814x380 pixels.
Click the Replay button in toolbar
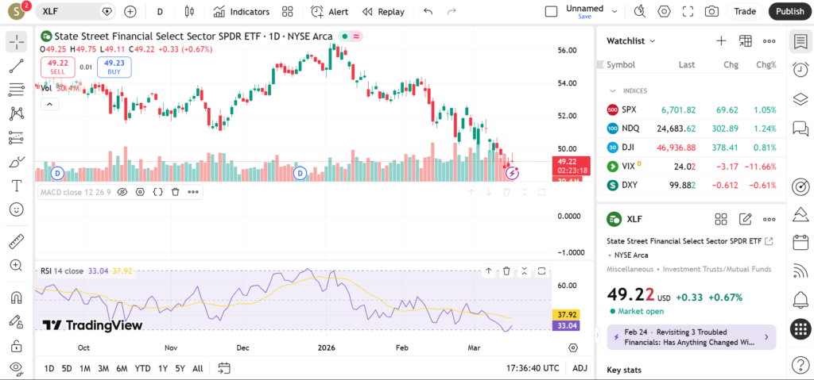[383, 12]
